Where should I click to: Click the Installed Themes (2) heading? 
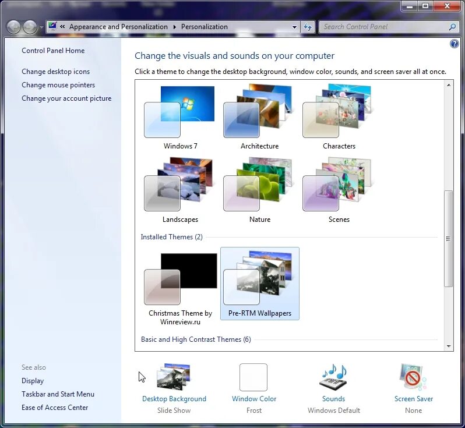click(171, 237)
